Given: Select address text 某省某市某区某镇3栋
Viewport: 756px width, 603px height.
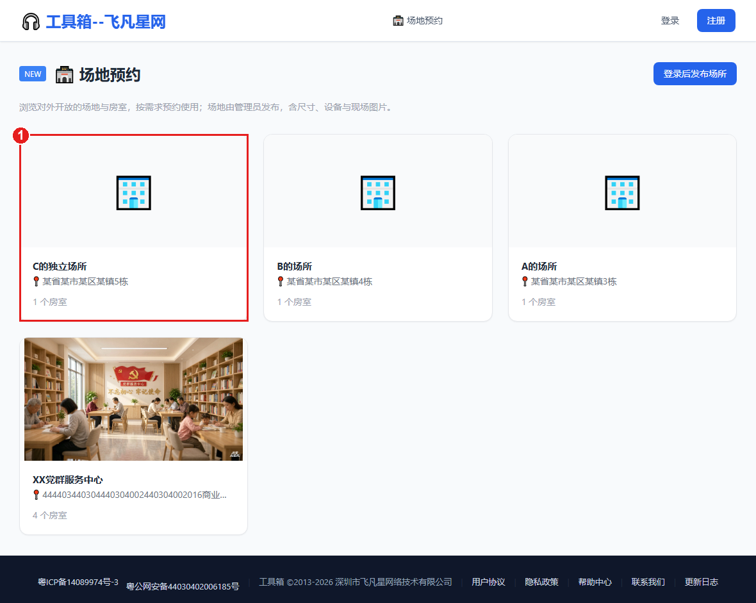Looking at the screenshot, I should [574, 281].
